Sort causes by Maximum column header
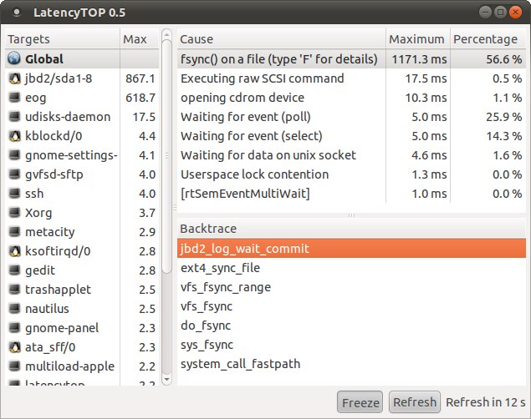 coord(416,39)
